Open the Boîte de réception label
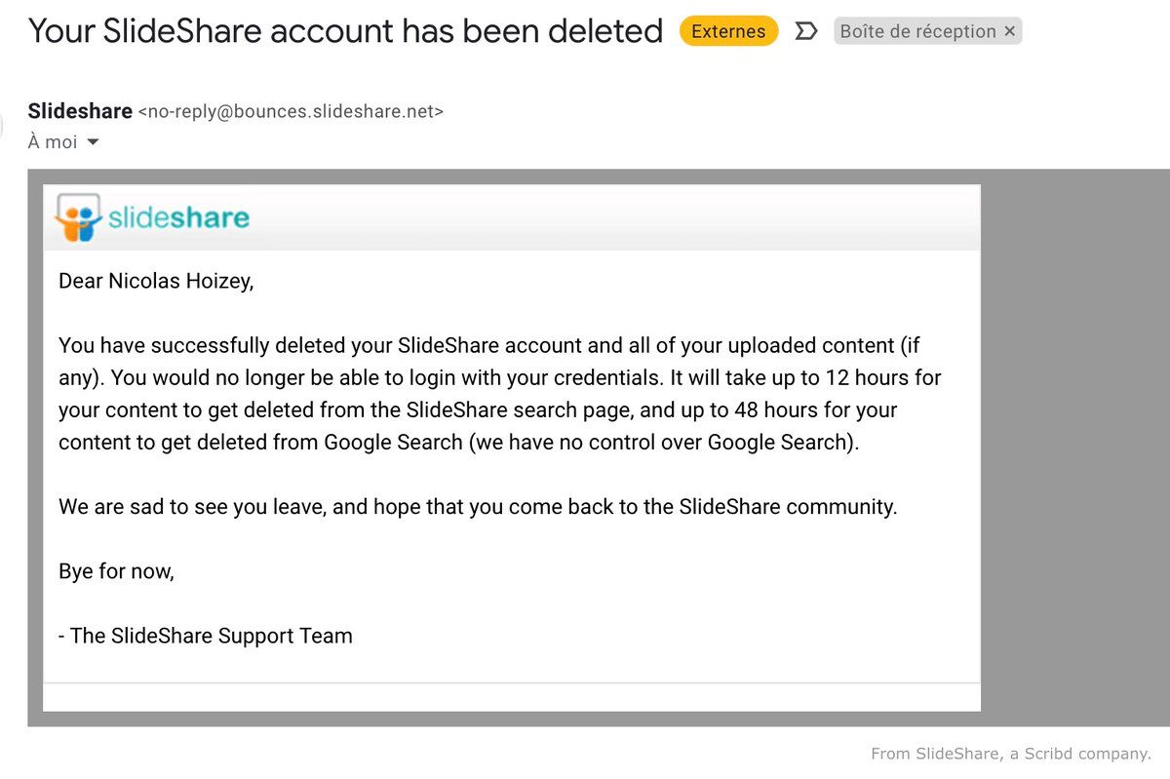 click(917, 31)
